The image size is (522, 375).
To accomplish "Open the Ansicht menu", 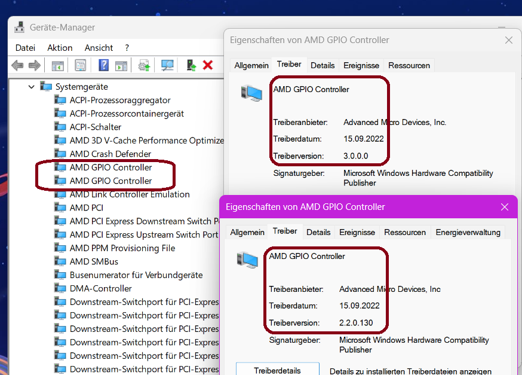I will coord(98,48).
